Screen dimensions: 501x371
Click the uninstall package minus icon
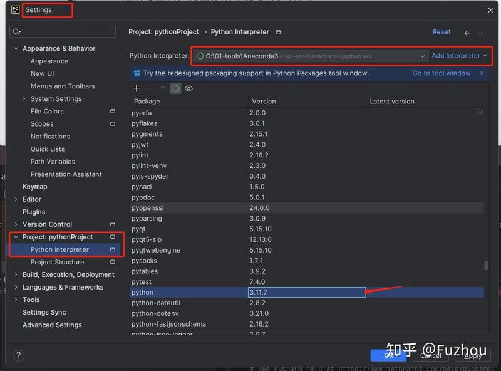click(x=149, y=88)
